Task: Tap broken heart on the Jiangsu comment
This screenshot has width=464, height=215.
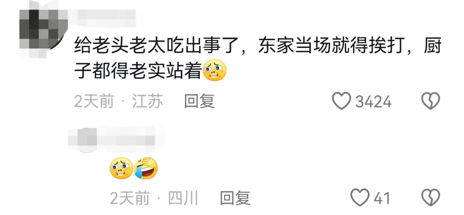Action: pos(430,101)
